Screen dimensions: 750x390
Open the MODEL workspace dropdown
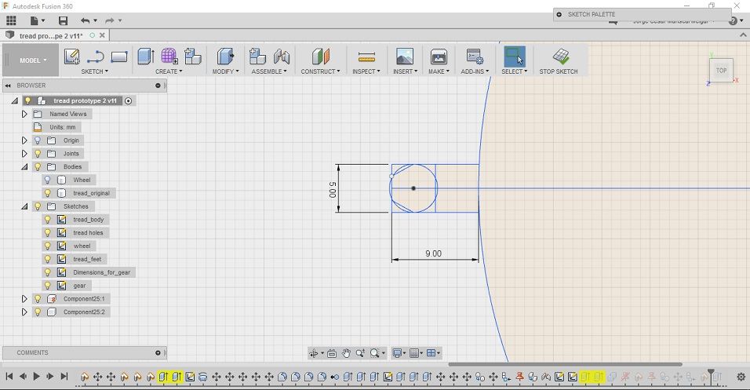coord(31,60)
